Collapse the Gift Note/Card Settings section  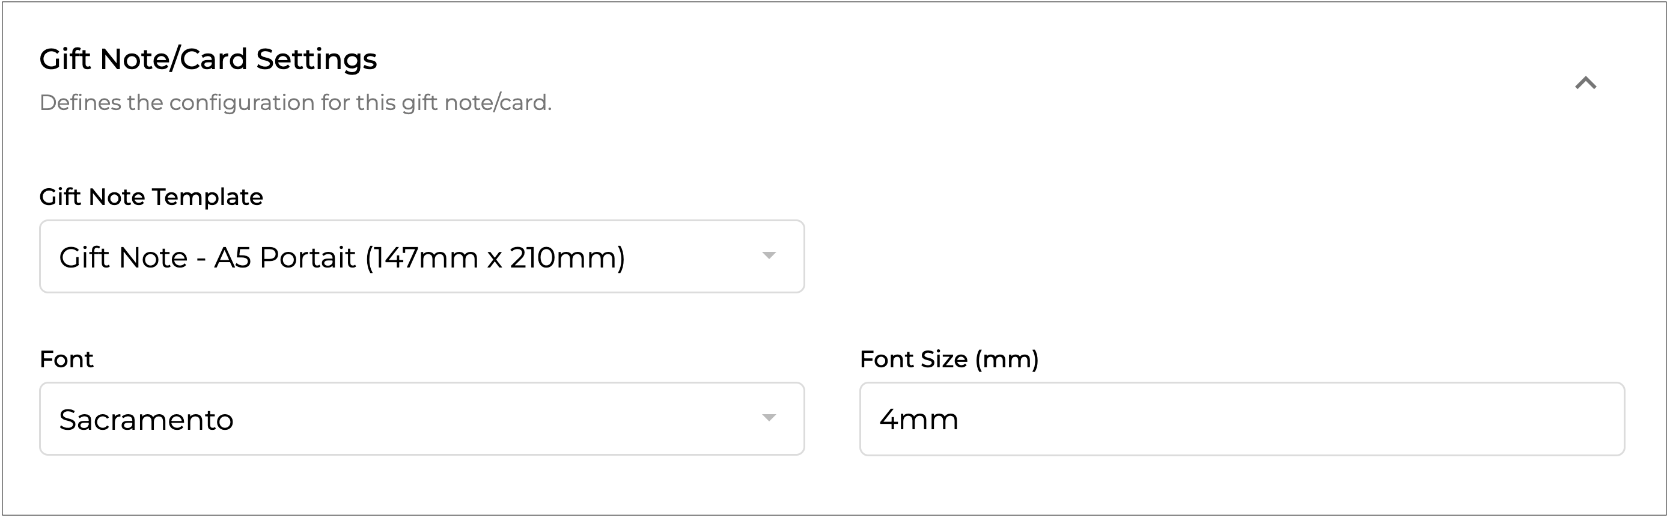(1585, 83)
